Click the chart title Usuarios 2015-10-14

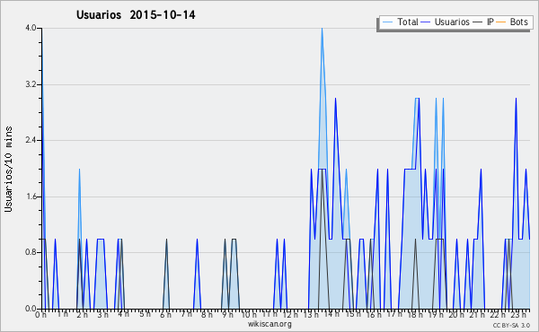[136, 14]
